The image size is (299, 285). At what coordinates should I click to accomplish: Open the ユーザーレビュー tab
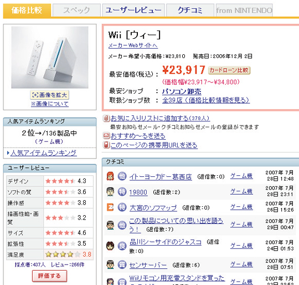coord(133,10)
